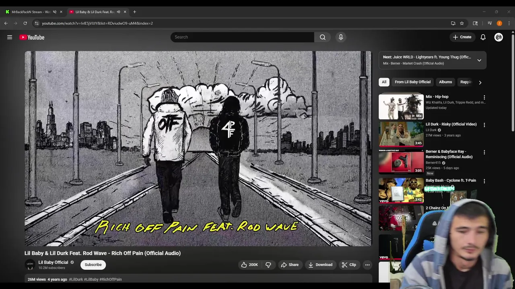
Task: Click the 26M views 4 years ago text
Action: pyautogui.click(x=47, y=279)
